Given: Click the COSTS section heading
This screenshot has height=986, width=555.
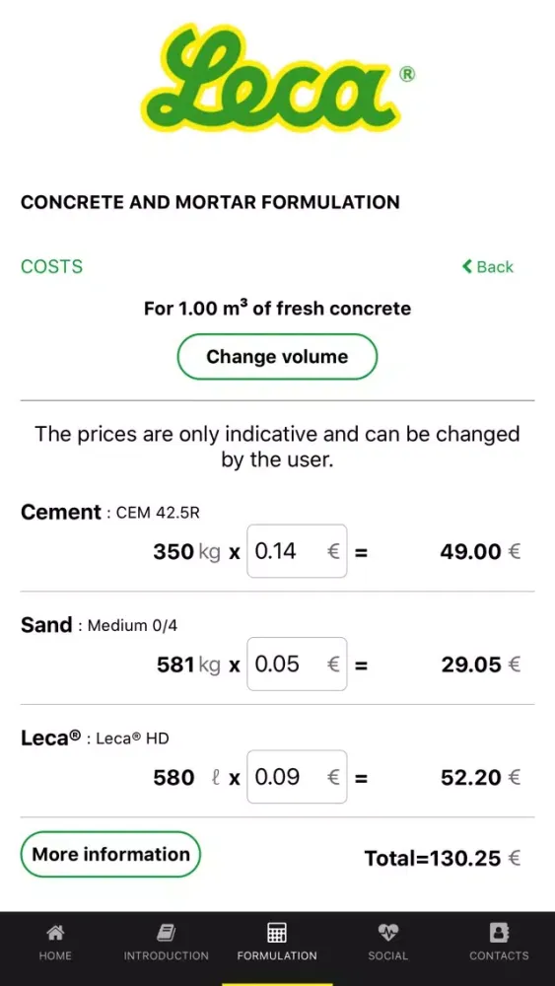Looking at the screenshot, I should [51, 266].
